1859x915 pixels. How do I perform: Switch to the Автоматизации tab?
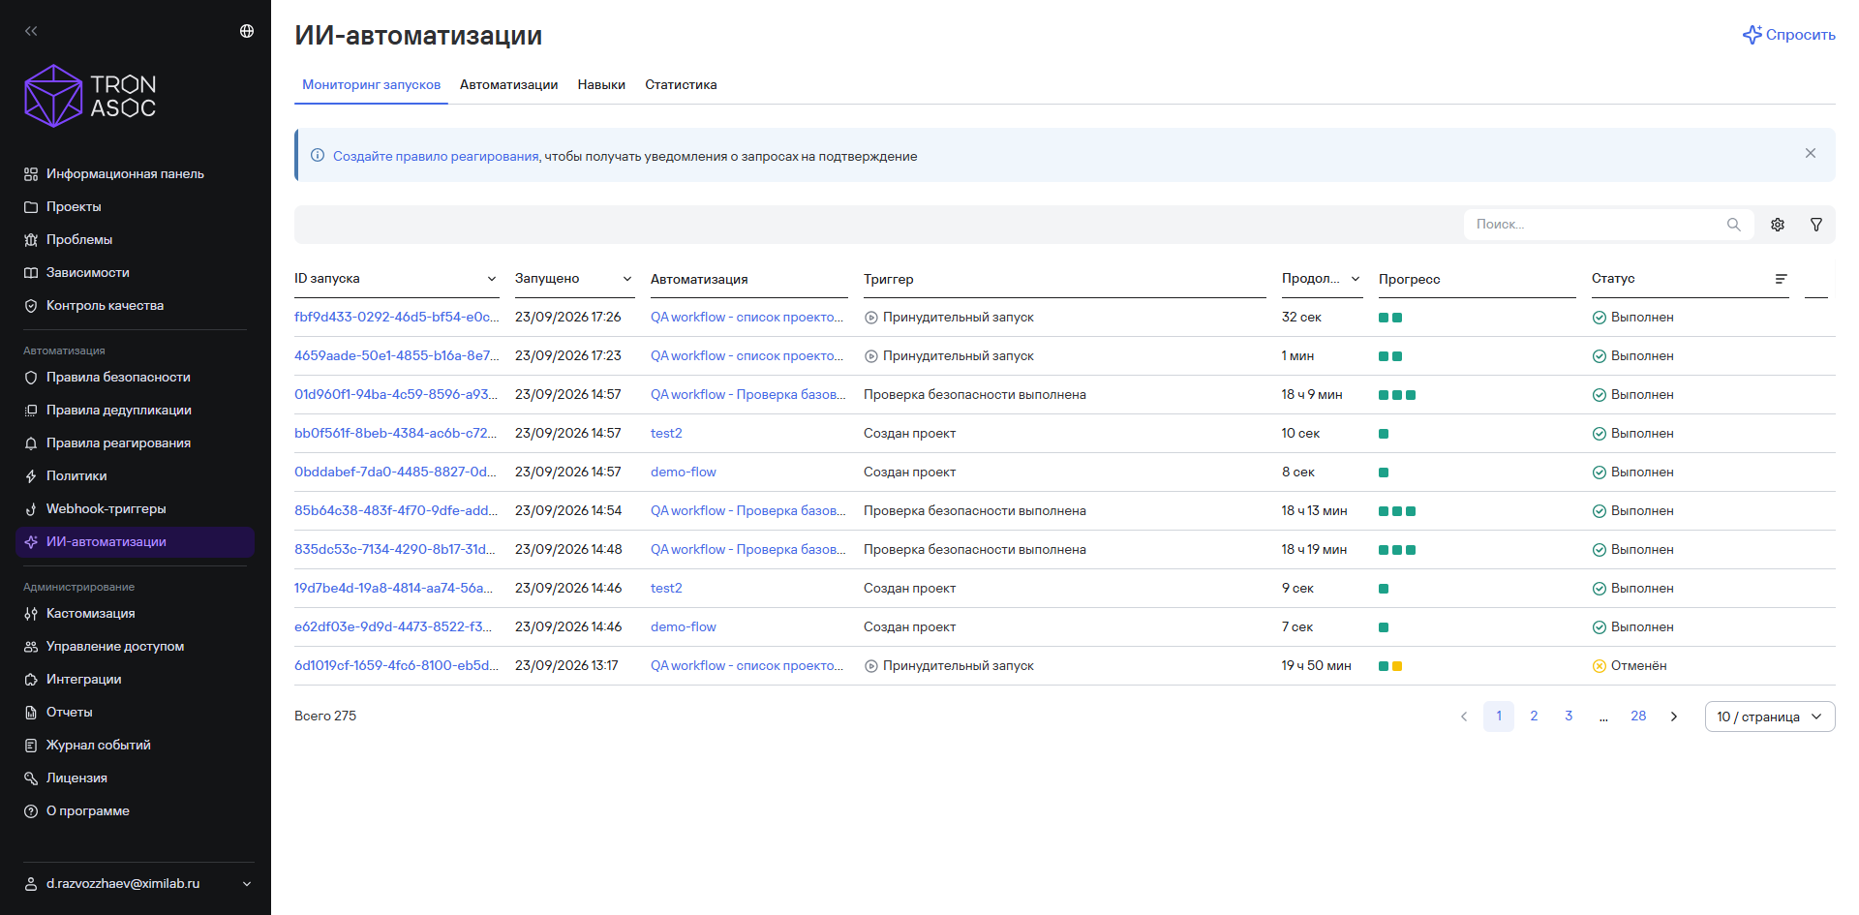coord(509,85)
